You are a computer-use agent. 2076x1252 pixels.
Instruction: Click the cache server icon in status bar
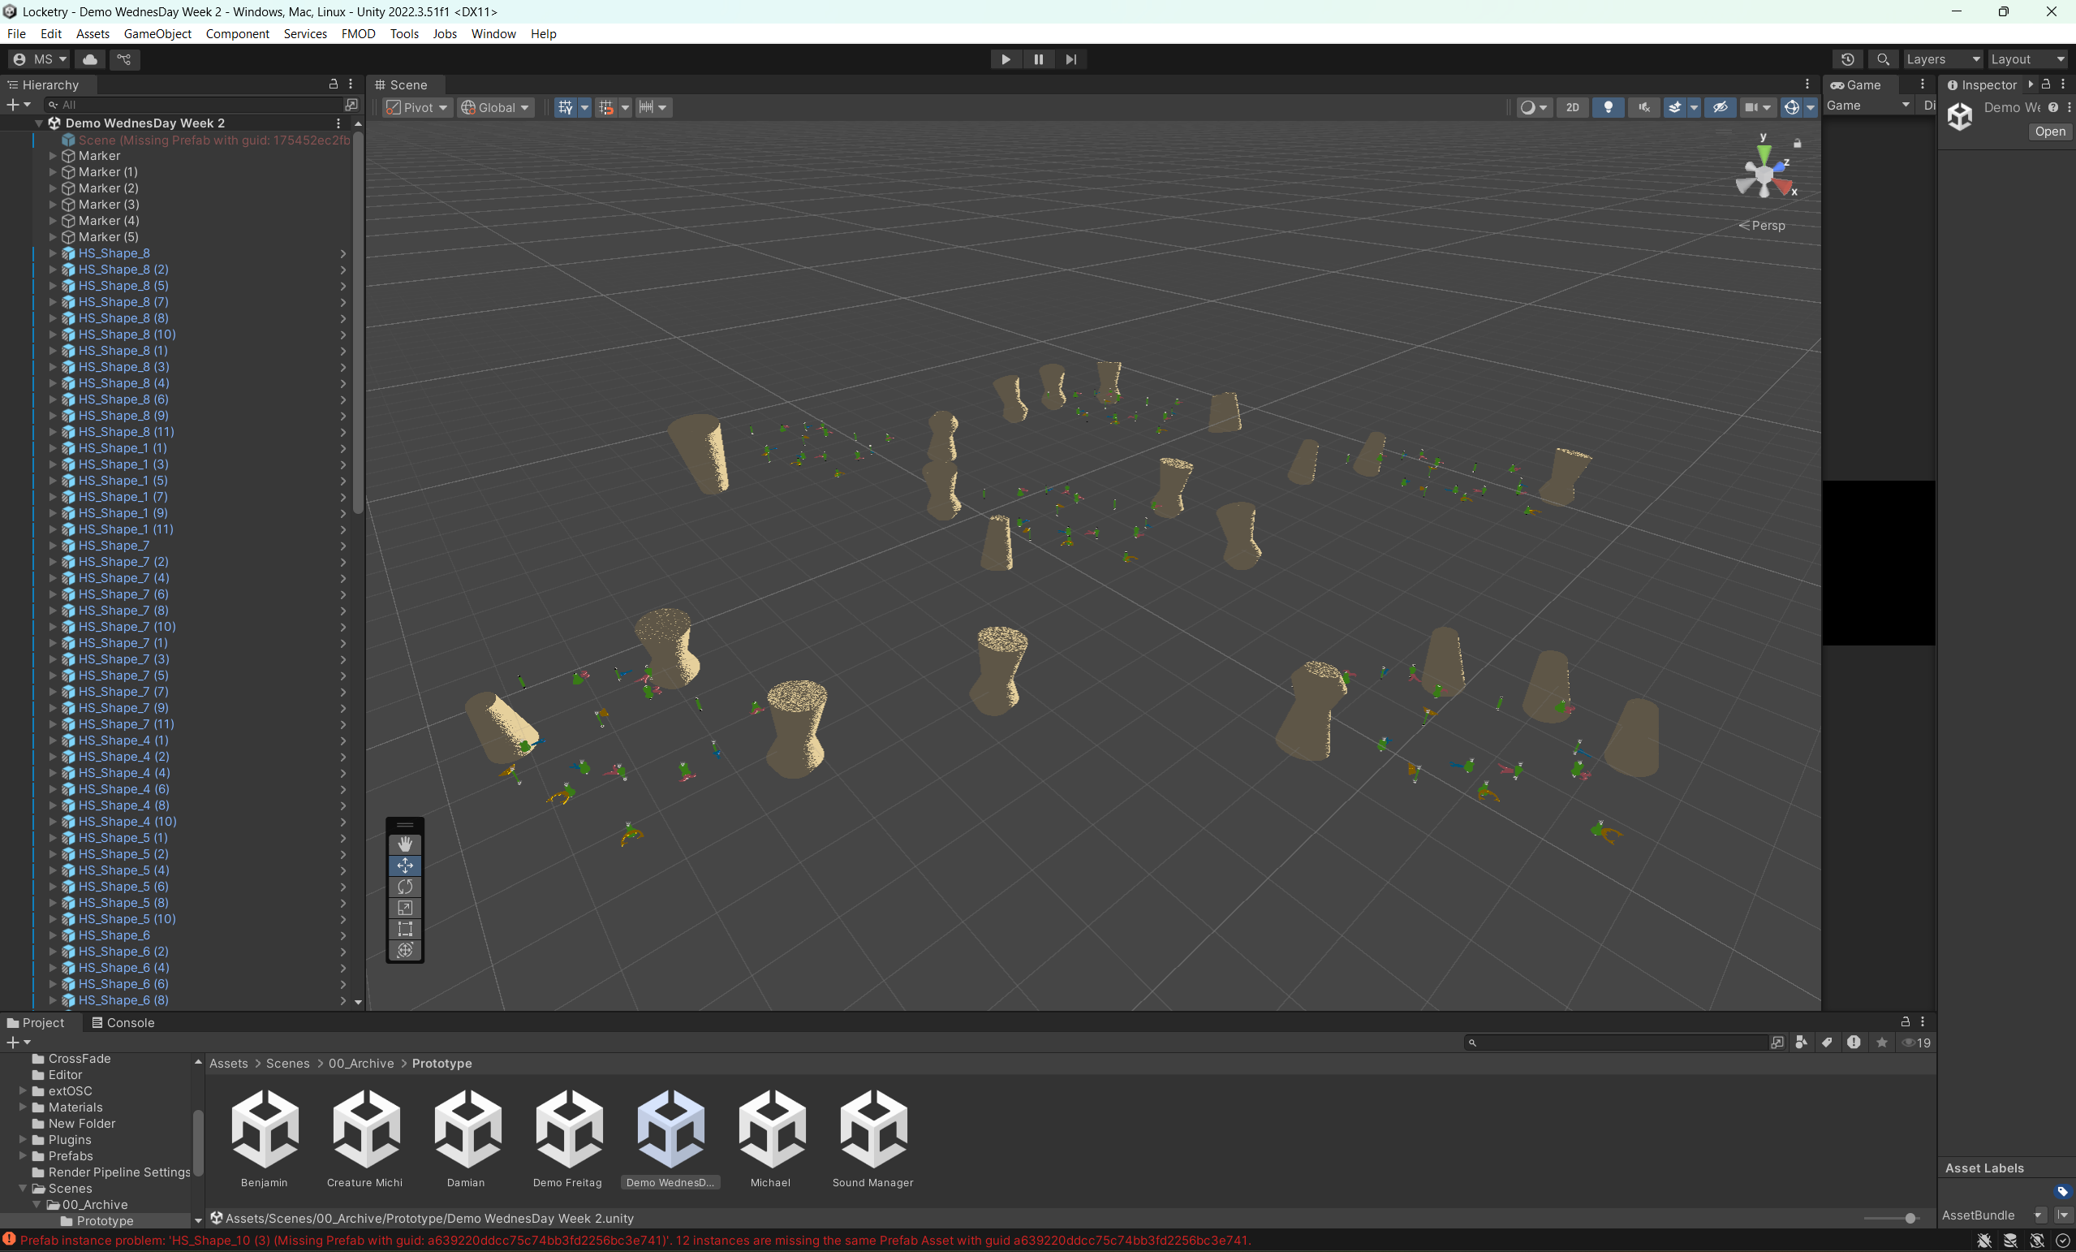coord(2010,1240)
